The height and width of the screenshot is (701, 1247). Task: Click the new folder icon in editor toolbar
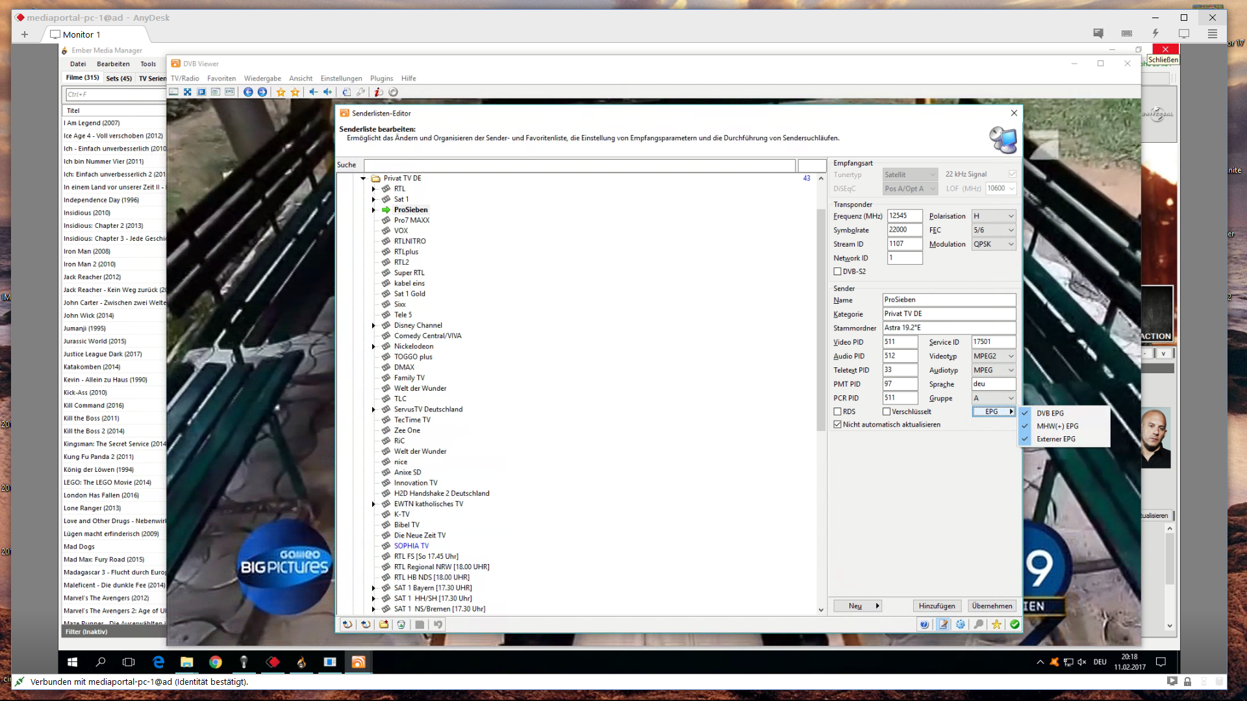384,624
